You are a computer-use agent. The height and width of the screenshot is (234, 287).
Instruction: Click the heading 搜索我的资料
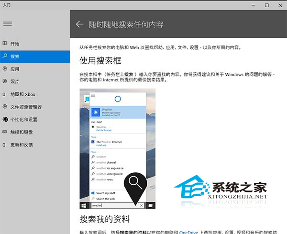point(105,219)
